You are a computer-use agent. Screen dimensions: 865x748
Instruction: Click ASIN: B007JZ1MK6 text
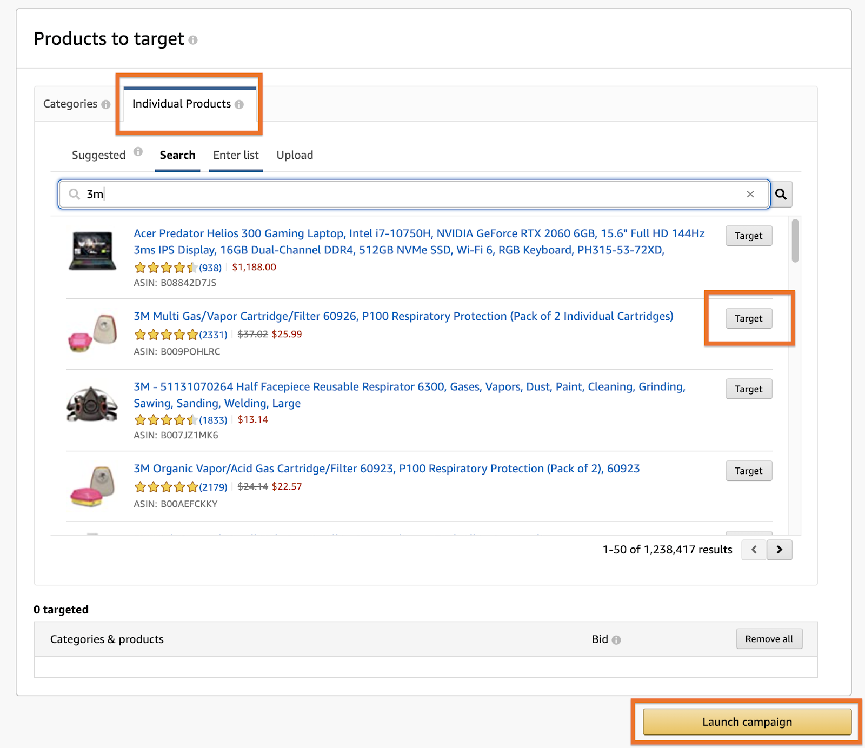(x=176, y=435)
